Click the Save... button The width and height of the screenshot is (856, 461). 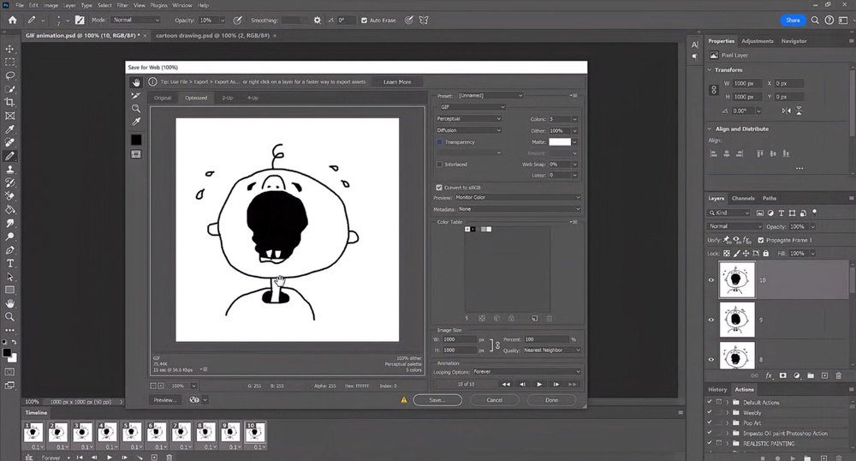[437, 399]
